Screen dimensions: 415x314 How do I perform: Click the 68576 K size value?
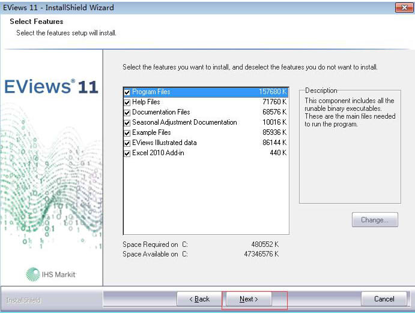(x=274, y=112)
